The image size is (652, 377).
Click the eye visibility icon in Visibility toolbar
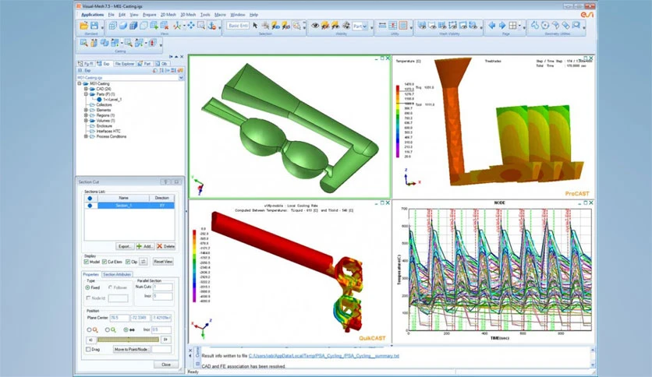point(316,26)
